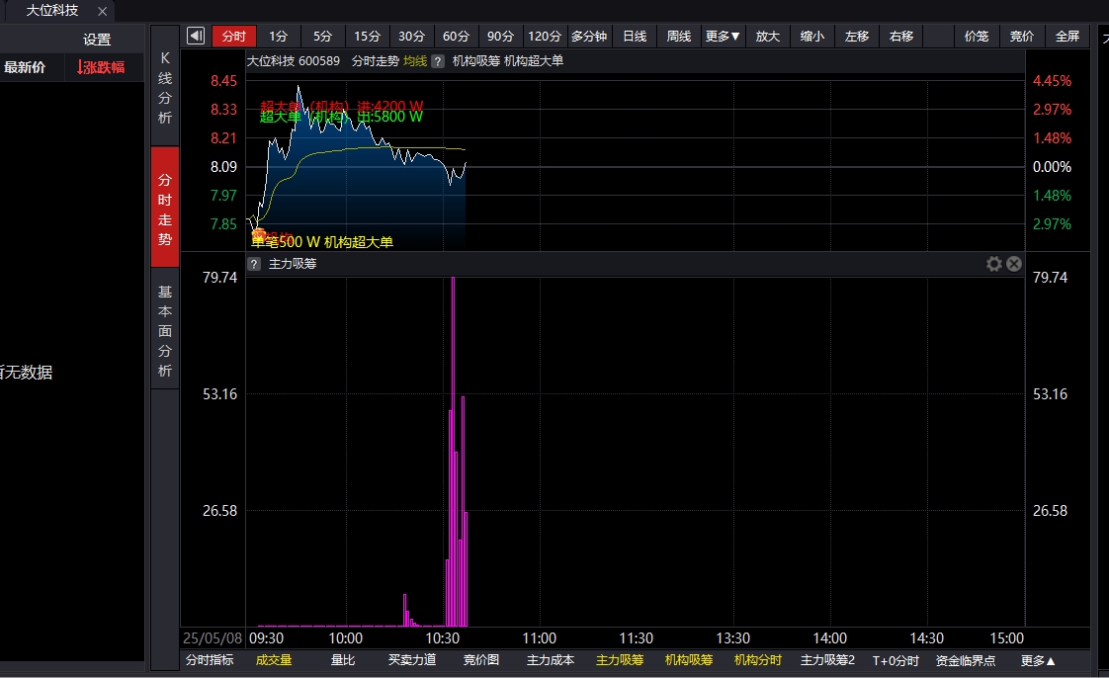Image resolution: width=1109 pixels, height=678 pixels.
Task: Expand the 更多▲ indicators menu
Action: [1038, 660]
